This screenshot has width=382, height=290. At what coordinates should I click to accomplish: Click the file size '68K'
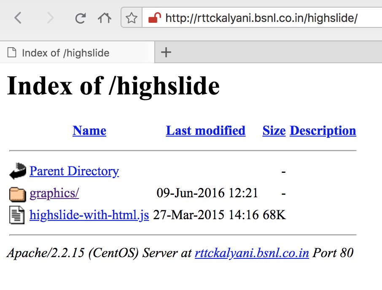coord(274,215)
